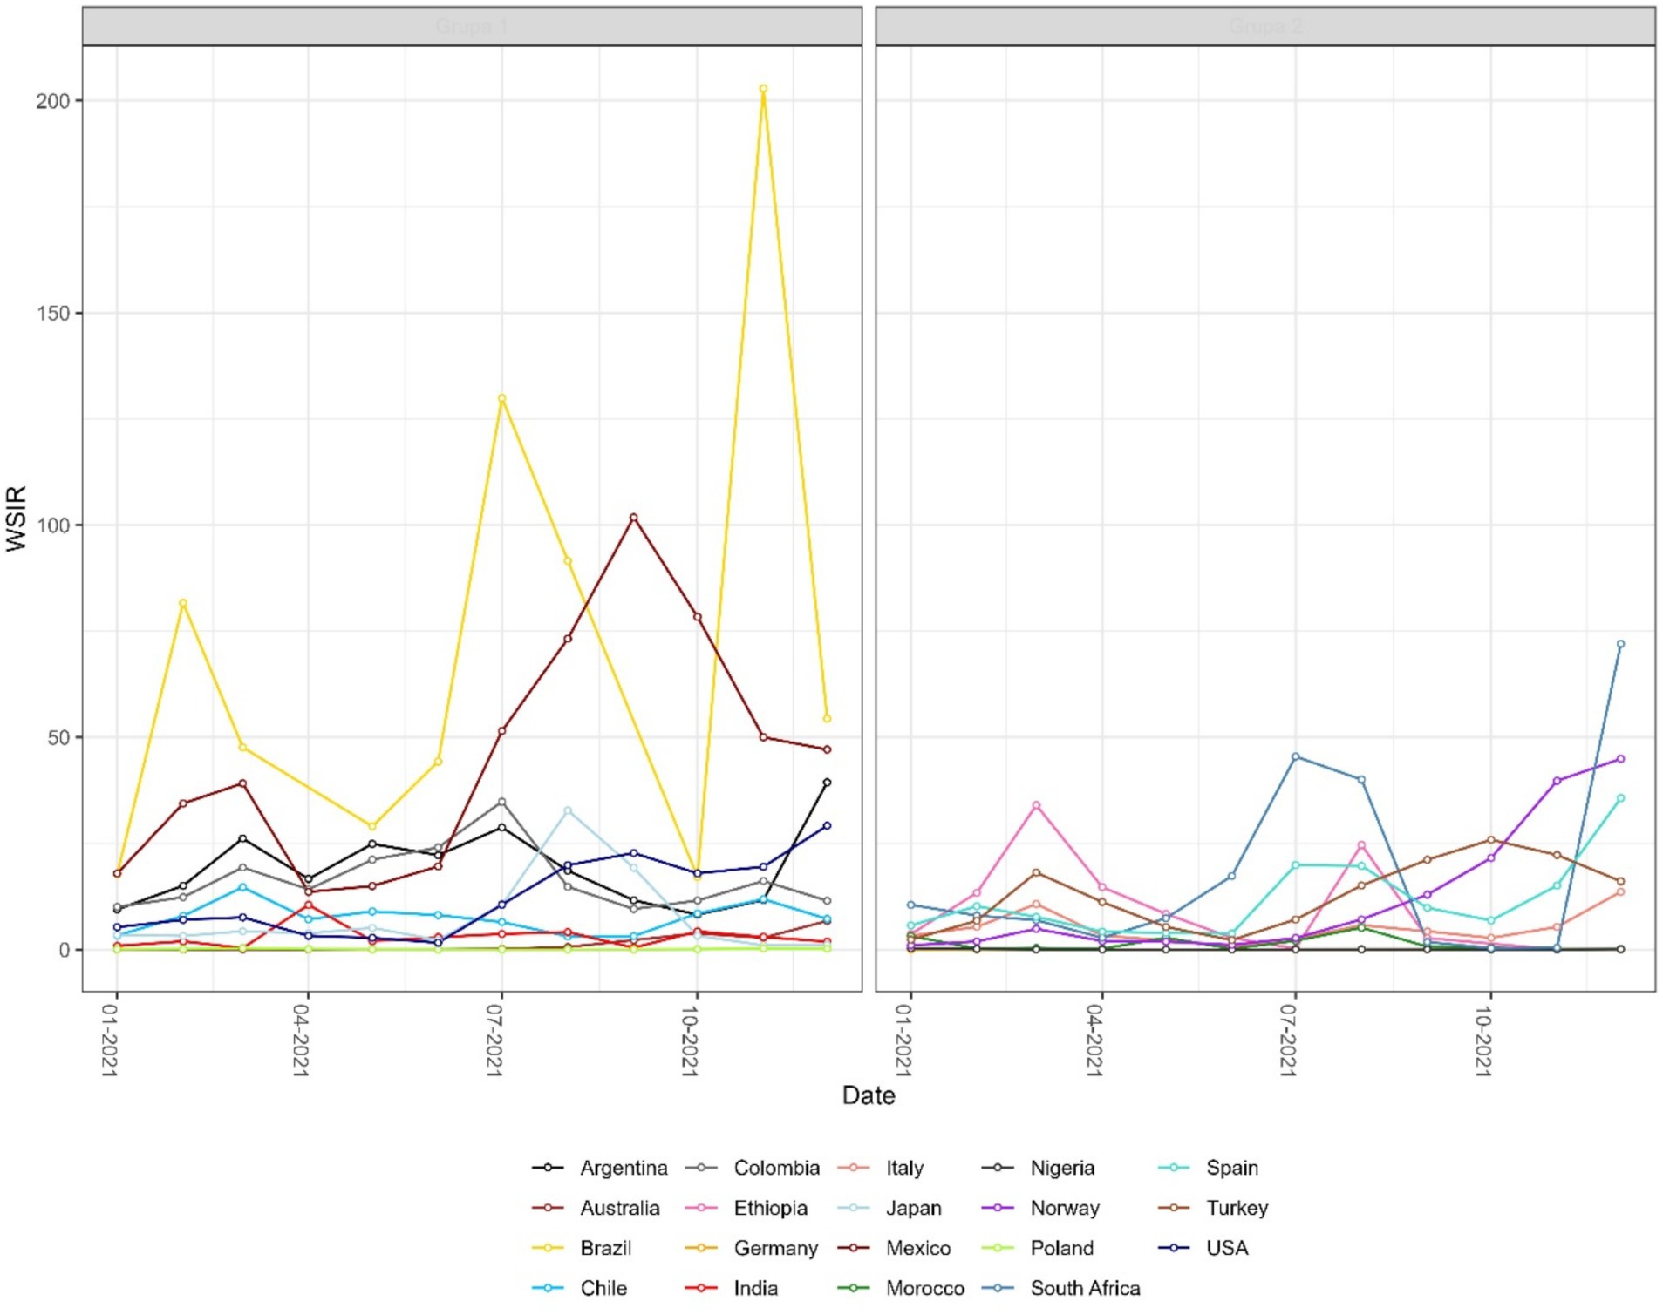Select the Turkey legend label
The height and width of the screenshot is (1315, 1663).
coord(1237,1208)
